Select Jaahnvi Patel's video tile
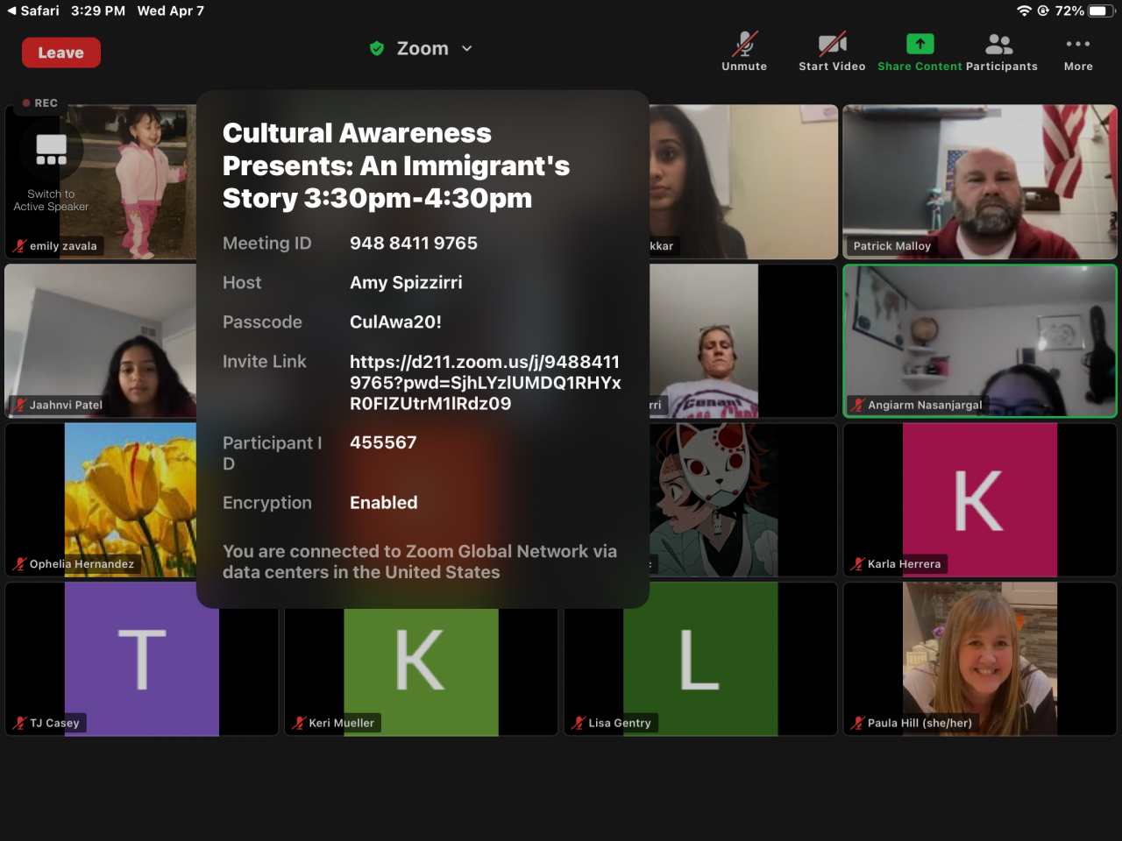The image size is (1122, 841). tap(101, 341)
